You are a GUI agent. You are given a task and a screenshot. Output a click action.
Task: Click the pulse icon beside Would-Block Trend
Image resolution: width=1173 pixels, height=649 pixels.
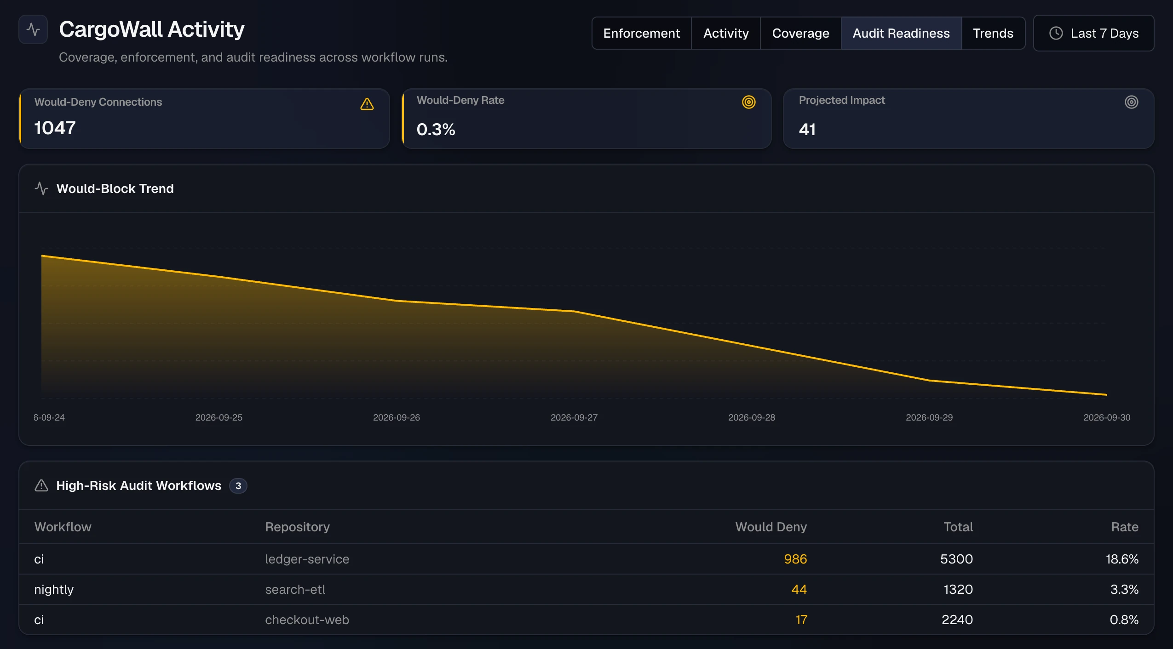[x=41, y=188]
